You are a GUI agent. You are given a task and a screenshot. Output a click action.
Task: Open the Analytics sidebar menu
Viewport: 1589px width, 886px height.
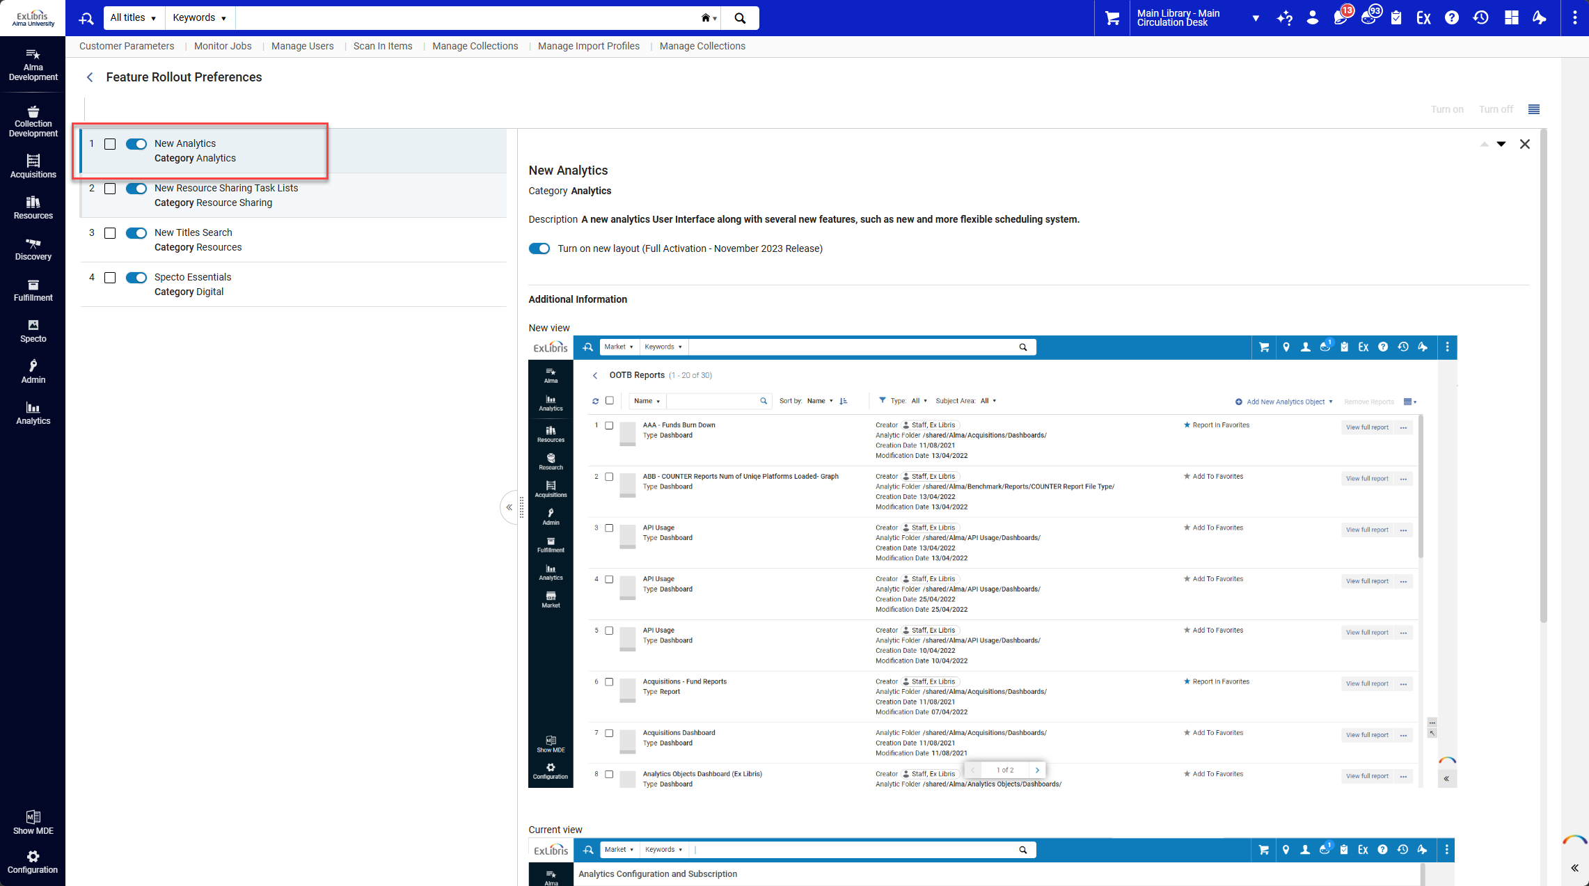coord(33,413)
